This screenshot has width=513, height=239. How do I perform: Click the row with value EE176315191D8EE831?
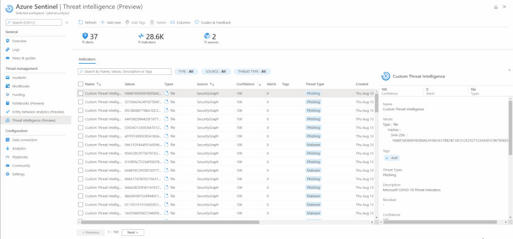(x=225, y=204)
